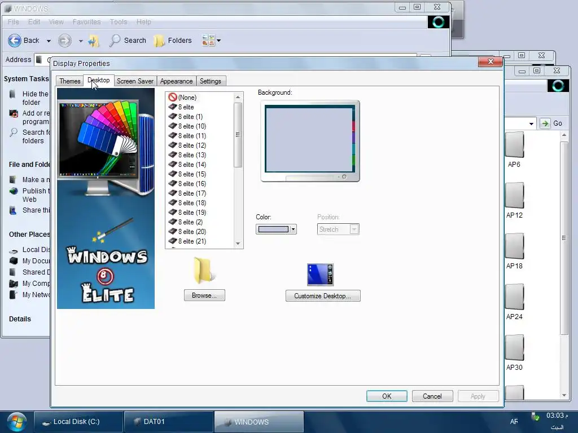Open the Back history dropdown arrow
578x433 pixels.
pyautogui.click(x=49, y=41)
